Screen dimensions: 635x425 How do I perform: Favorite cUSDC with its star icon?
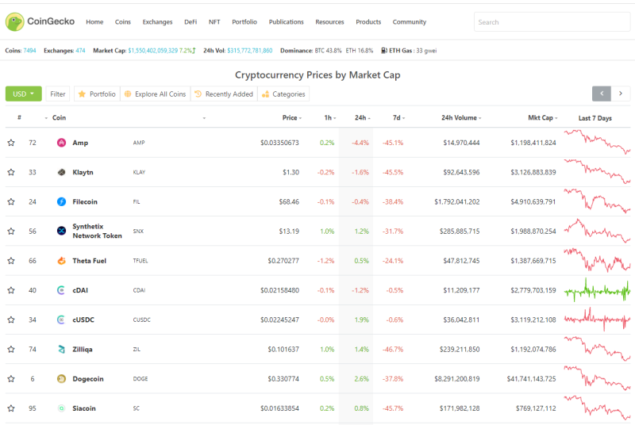tap(11, 320)
